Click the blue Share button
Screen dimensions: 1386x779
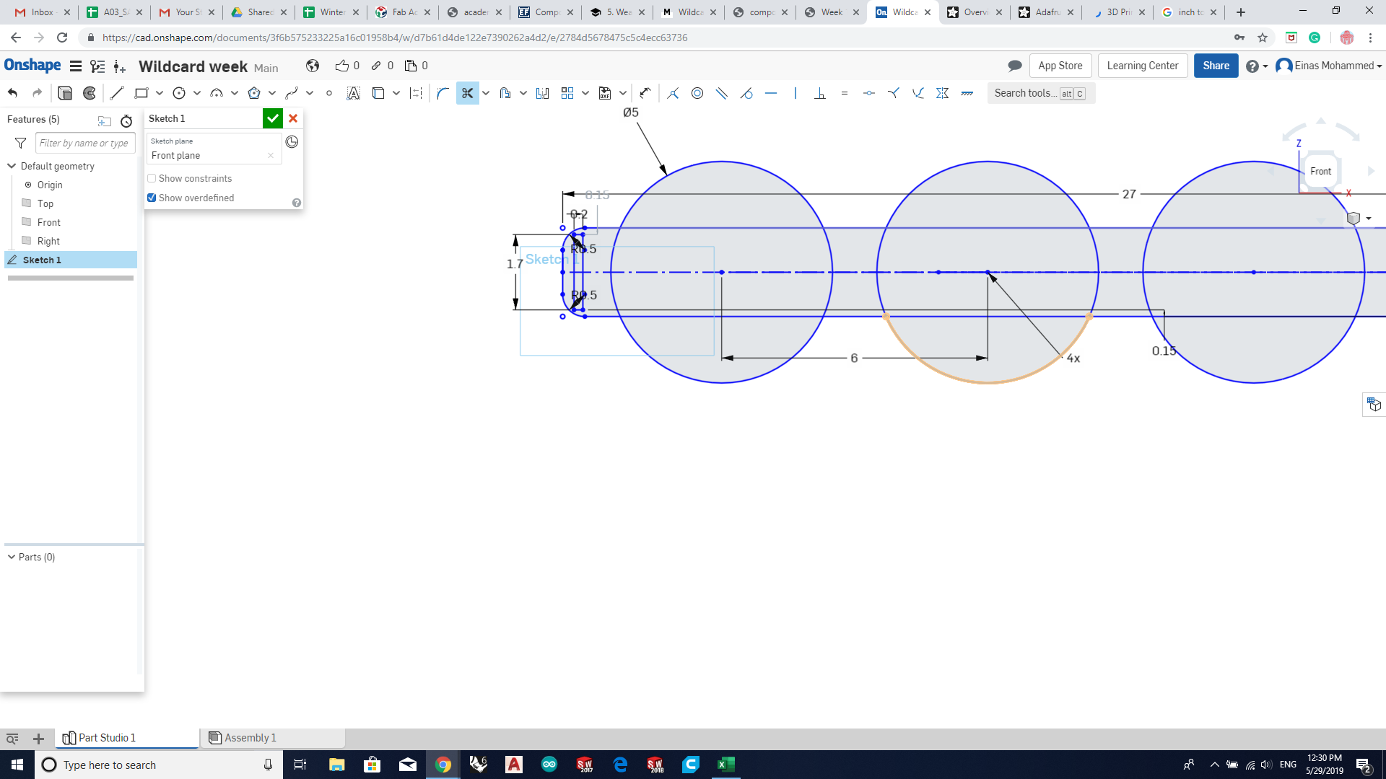[1216, 66]
